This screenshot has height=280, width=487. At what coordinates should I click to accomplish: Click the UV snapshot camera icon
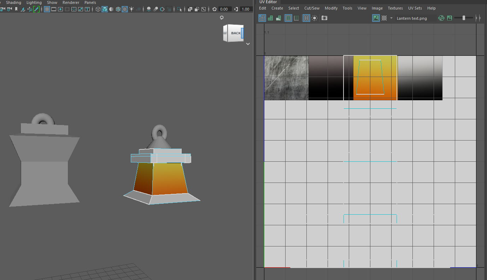click(x=324, y=18)
